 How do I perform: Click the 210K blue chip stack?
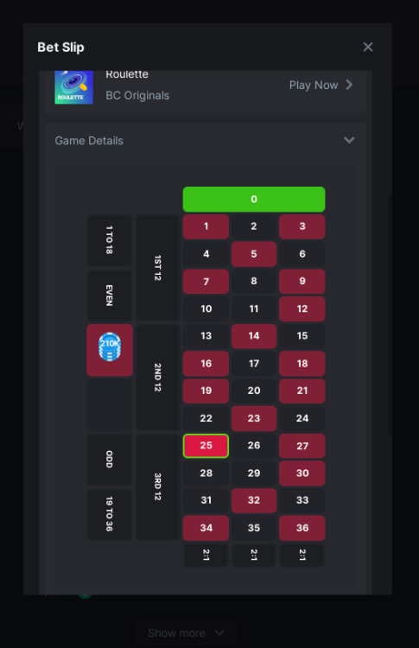[110, 346]
